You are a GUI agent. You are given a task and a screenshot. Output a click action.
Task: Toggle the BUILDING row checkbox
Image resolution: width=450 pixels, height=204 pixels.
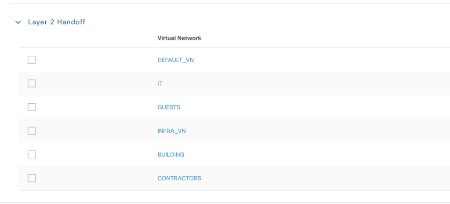coord(32,154)
